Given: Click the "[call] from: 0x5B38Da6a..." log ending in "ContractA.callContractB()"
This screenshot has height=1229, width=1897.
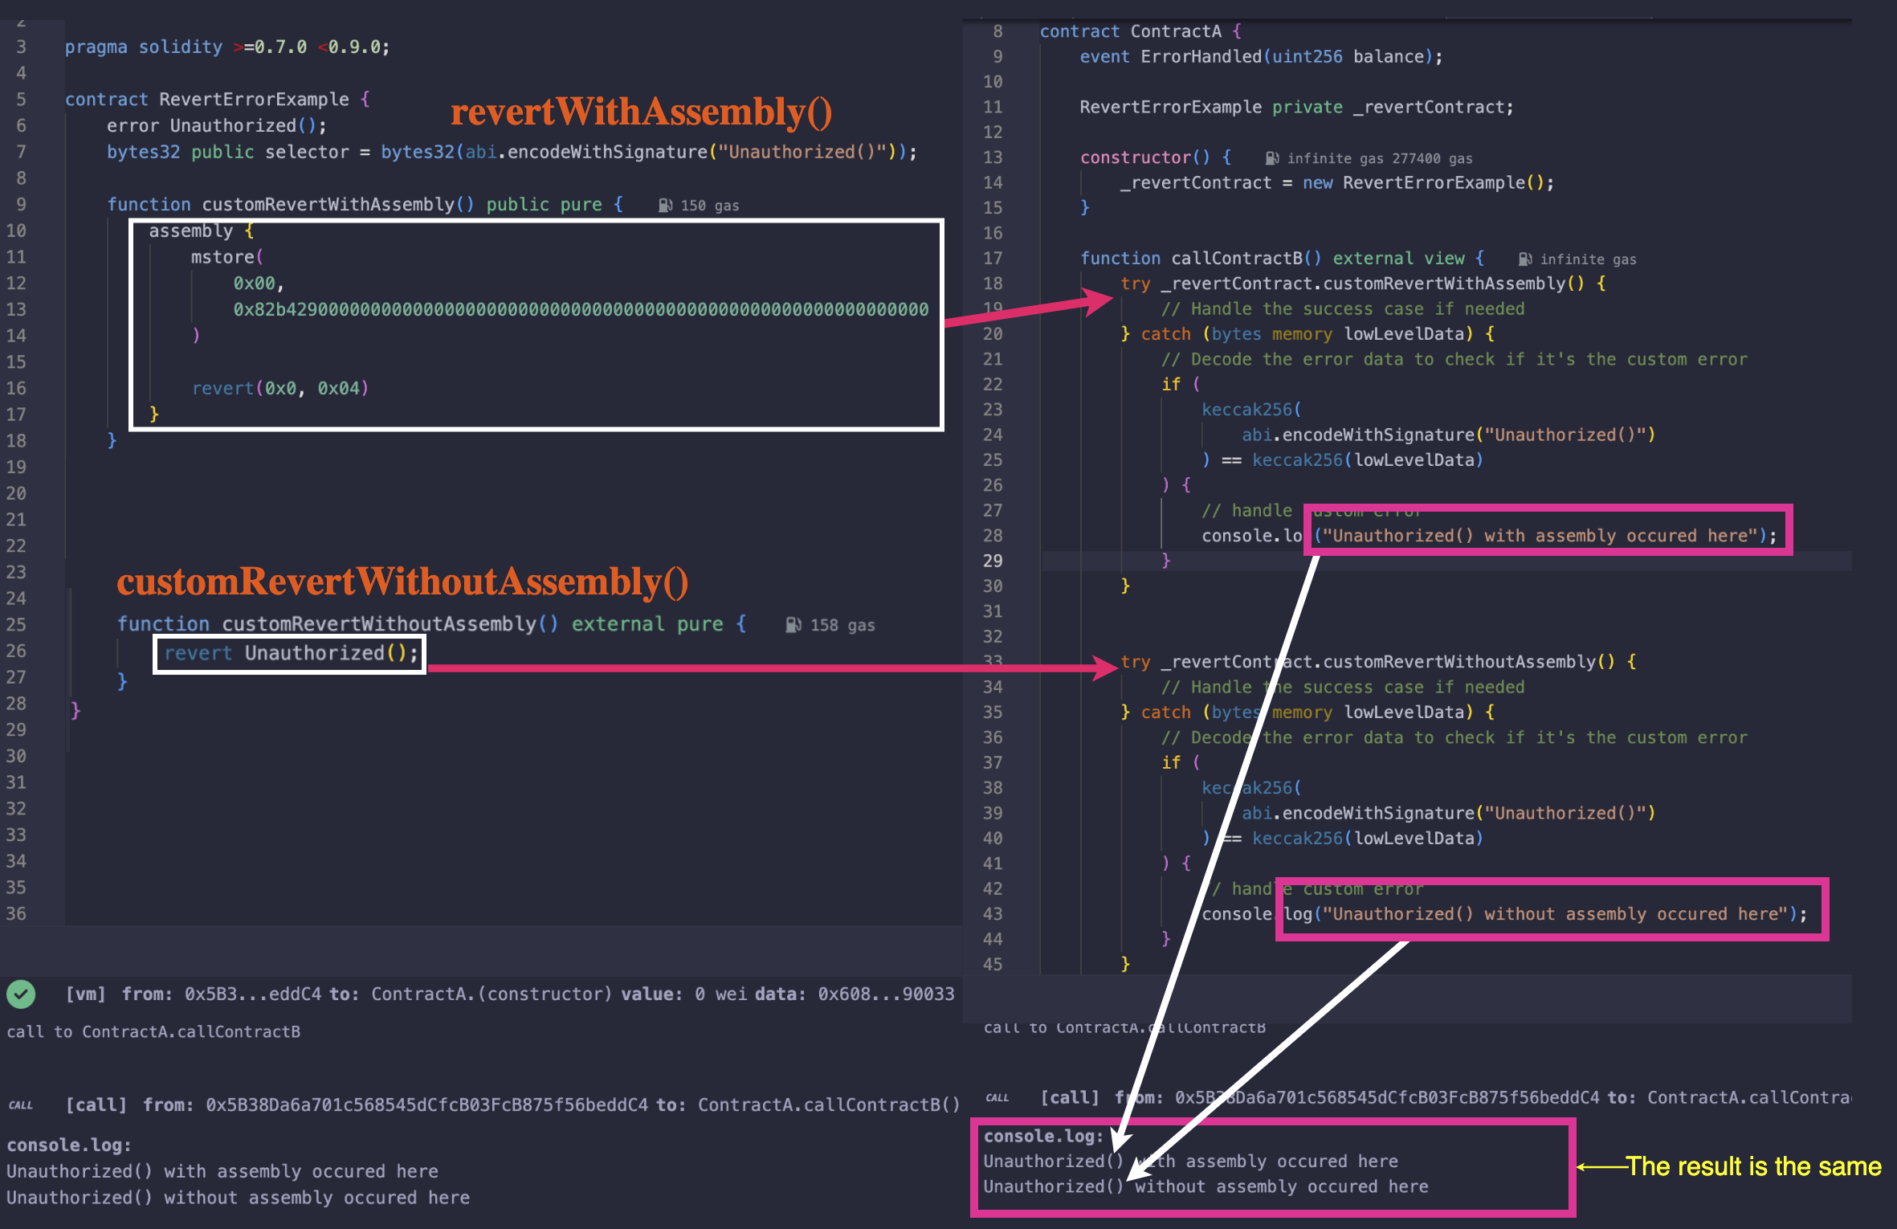Looking at the screenshot, I should pos(512,1105).
